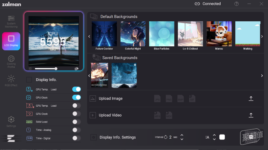Image resolution: width=268 pixels, height=150 pixels.
Task: Enable the Time - Analog toggle
Action: [76, 130]
